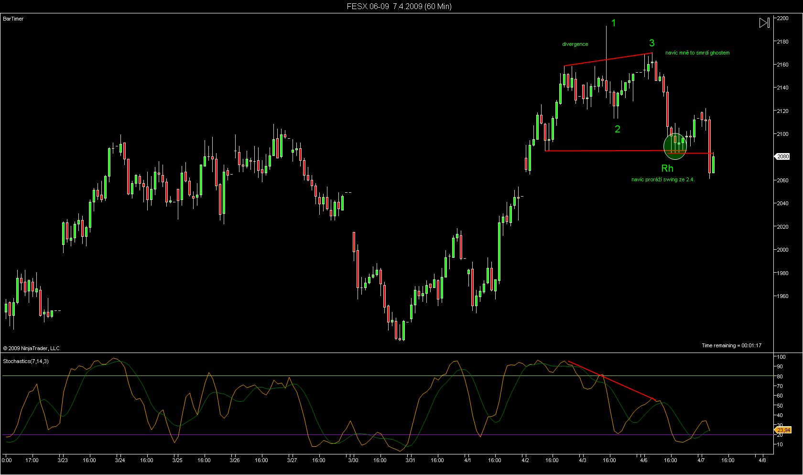Click the 3/27 date on time axis

coord(292,461)
